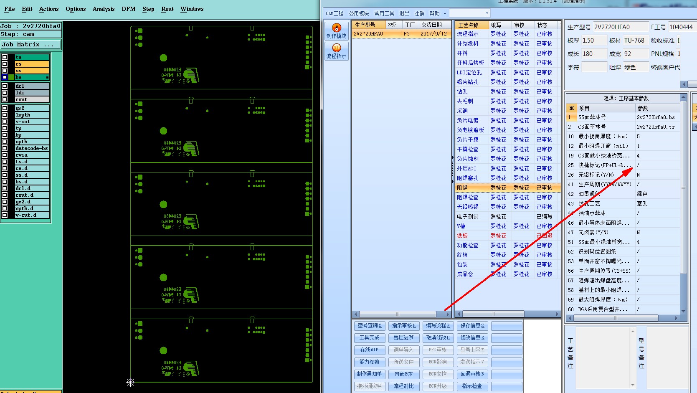Viewport: 697px width, 393px height.
Task: Open the Actions menu
Action: [x=49, y=9]
